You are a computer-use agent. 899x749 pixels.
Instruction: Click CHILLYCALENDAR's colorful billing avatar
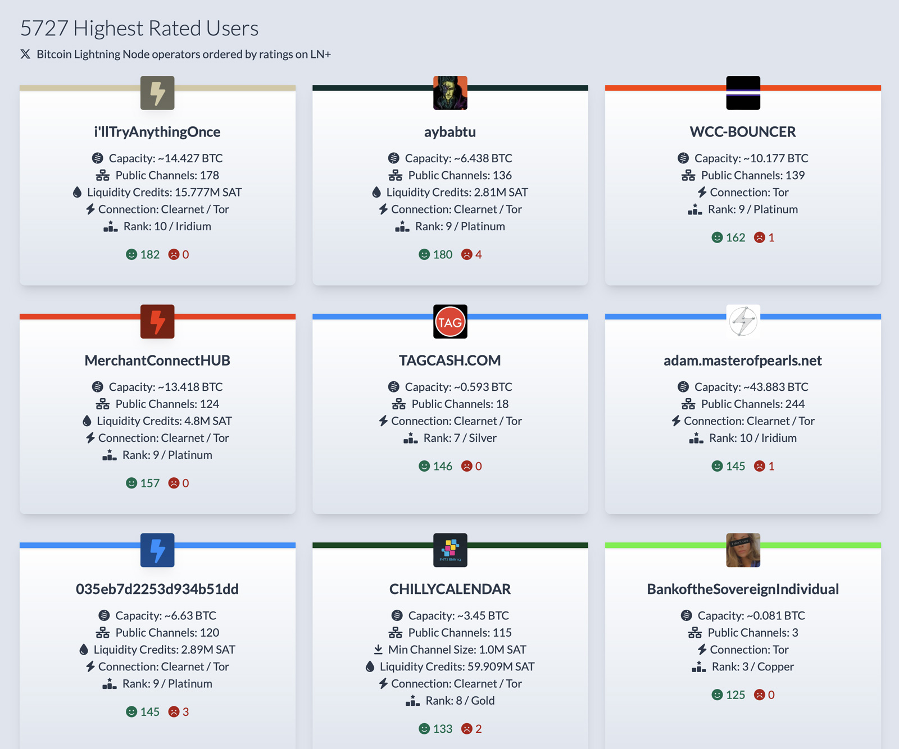[450, 550]
